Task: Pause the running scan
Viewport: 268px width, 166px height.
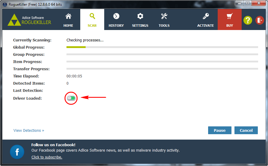Action: click(219, 130)
